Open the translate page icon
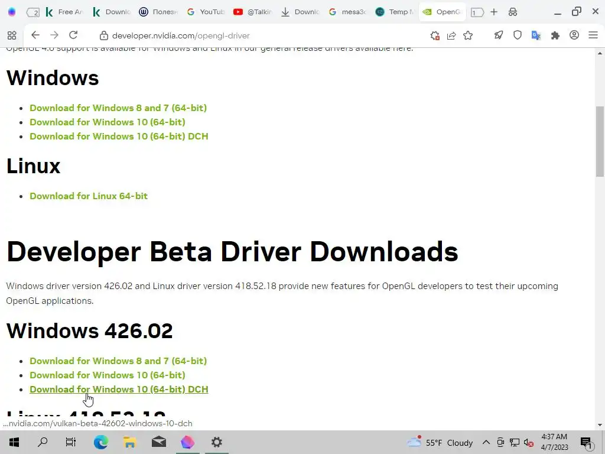This screenshot has height=454, width=605. click(x=536, y=35)
